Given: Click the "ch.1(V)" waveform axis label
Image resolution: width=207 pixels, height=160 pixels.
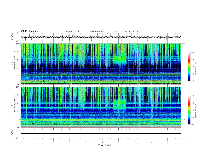Looking at the screenshot, I should 13,37.
